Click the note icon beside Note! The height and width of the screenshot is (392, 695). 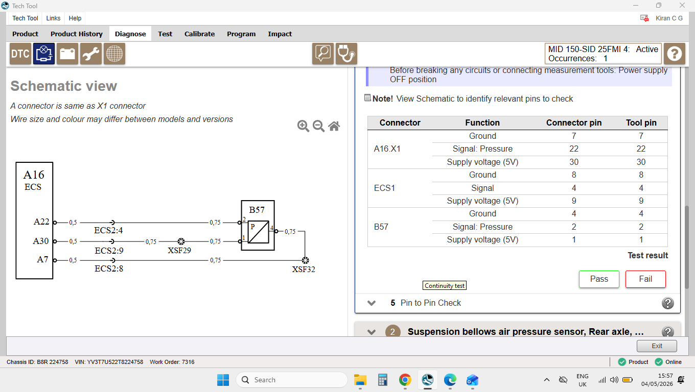click(x=368, y=98)
